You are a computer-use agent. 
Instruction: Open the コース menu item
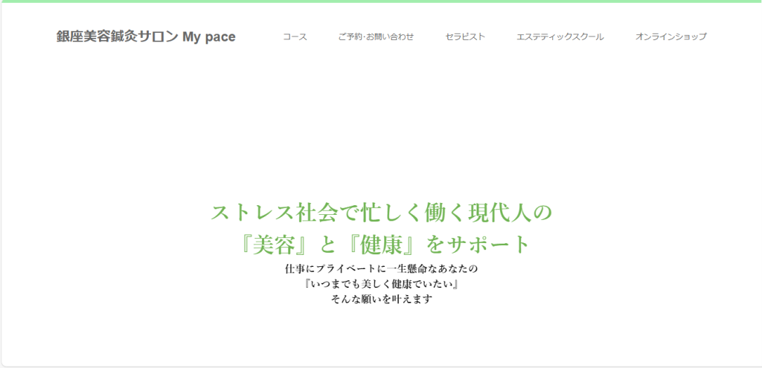point(295,36)
